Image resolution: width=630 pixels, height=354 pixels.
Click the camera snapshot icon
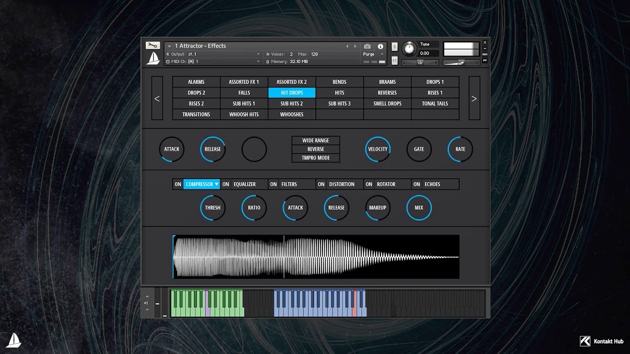(367, 46)
